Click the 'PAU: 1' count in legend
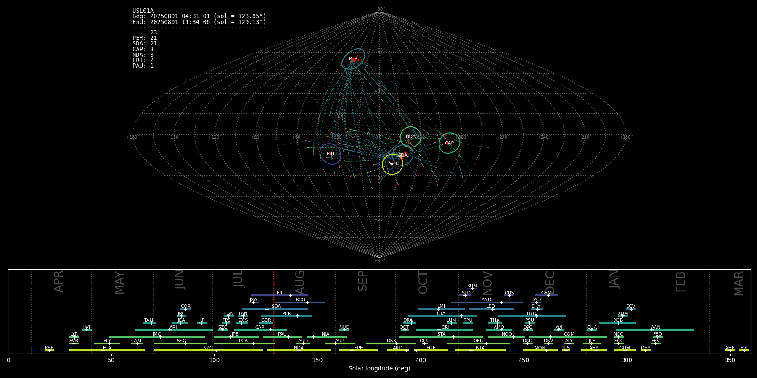Viewport: 757px width, 378px height. [143, 66]
